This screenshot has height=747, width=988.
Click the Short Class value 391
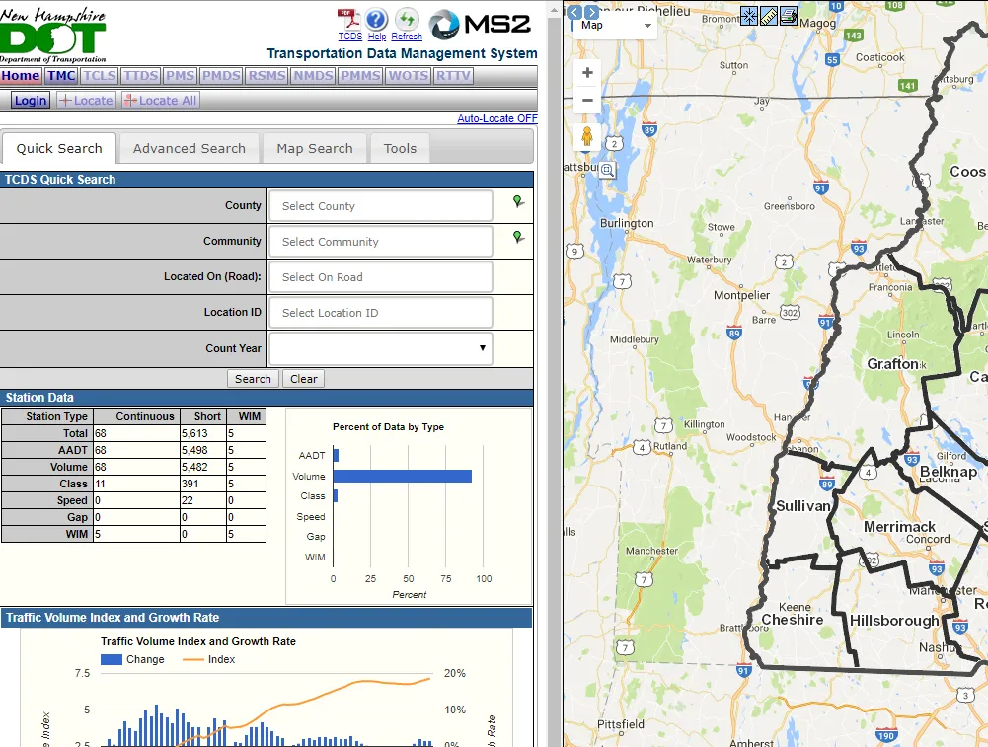(190, 484)
